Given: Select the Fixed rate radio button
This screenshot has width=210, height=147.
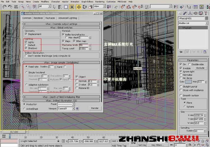Looking at the screenshot, I should point(26,67).
